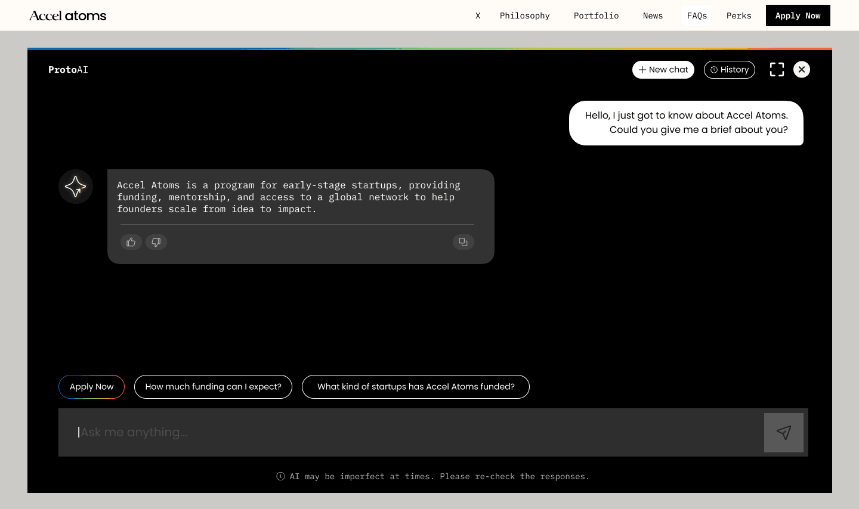This screenshot has width=859, height=509.
Task: Click the info icon beside the AI disclaimer
Action: [280, 476]
